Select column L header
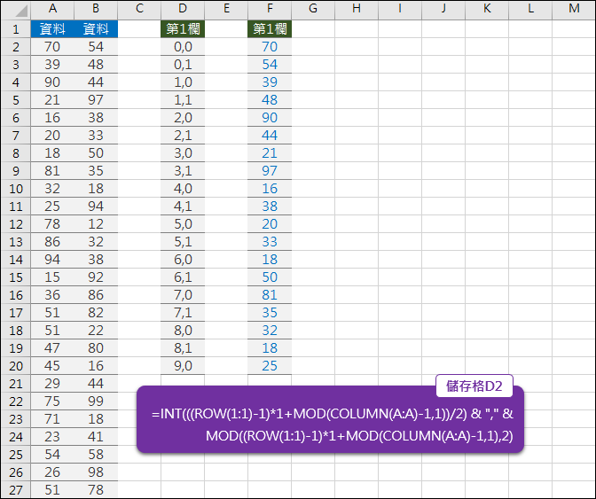Viewport: 596px width, 499px height. (x=530, y=9)
